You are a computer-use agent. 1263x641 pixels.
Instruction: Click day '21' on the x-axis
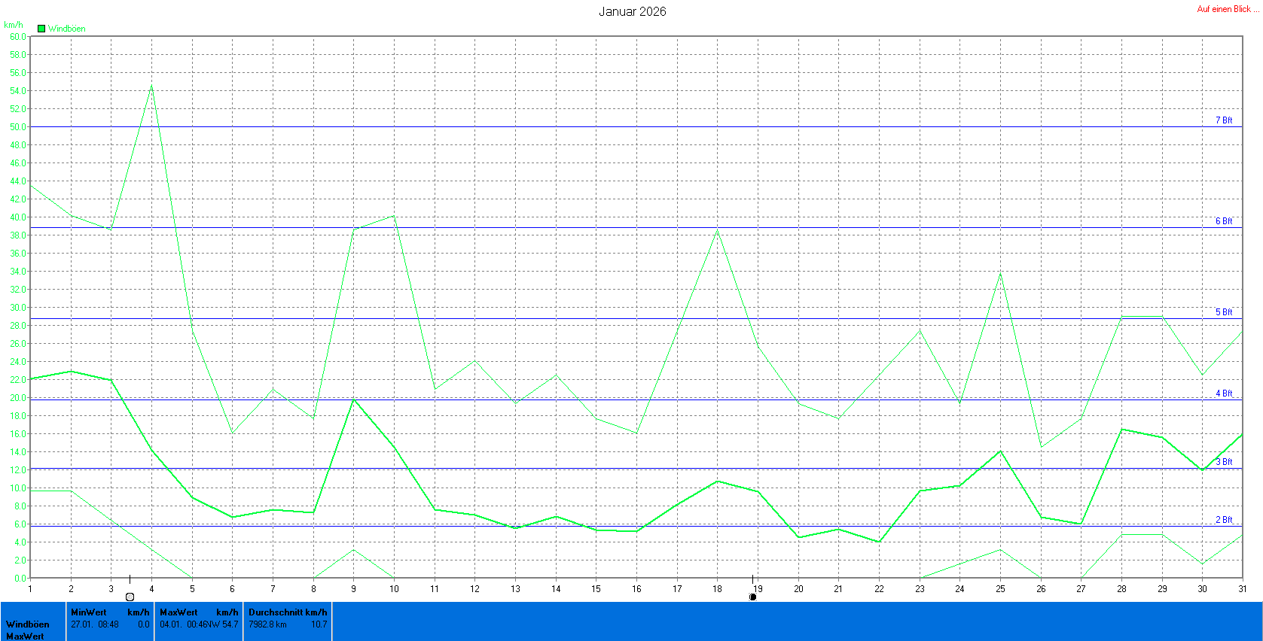(838, 589)
